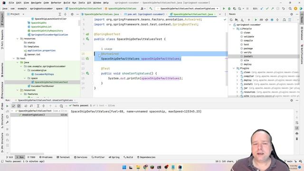Reload all Maven projects
The image size is (304, 171).
(x=231, y=20)
